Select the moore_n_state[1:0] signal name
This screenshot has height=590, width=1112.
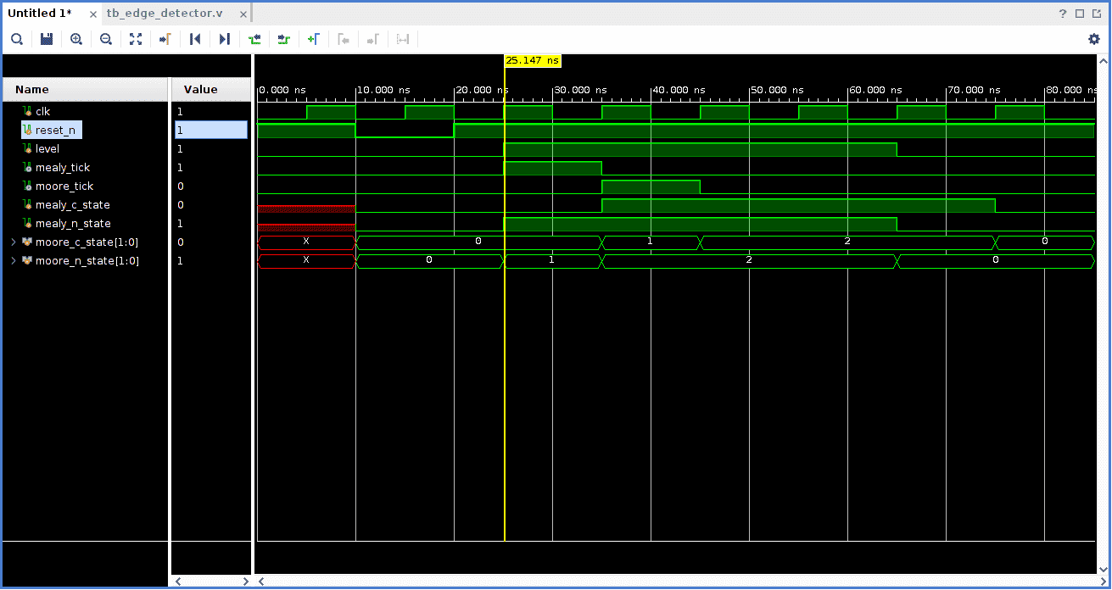(87, 261)
